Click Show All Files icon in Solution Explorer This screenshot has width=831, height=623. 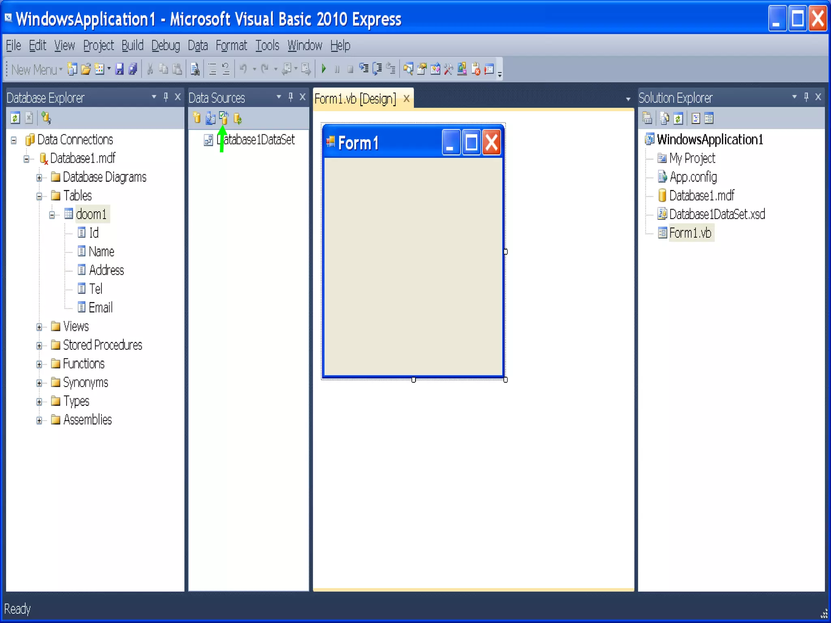coord(664,118)
